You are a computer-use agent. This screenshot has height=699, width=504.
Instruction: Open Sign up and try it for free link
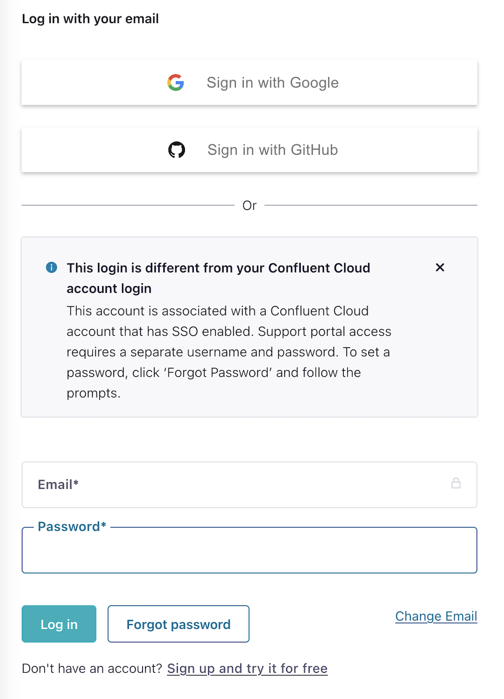pos(247,668)
